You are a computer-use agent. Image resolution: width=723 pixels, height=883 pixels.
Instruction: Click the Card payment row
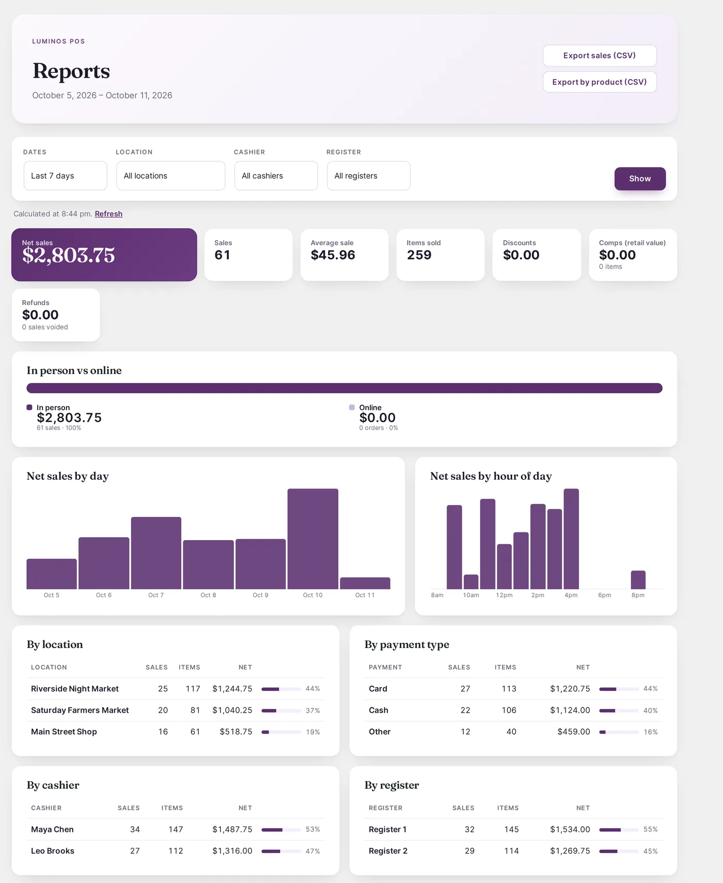[x=513, y=689]
